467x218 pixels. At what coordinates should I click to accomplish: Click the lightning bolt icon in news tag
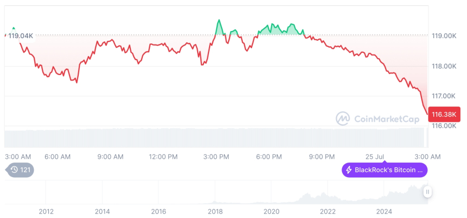pyautogui.click(x=349, y=170)
